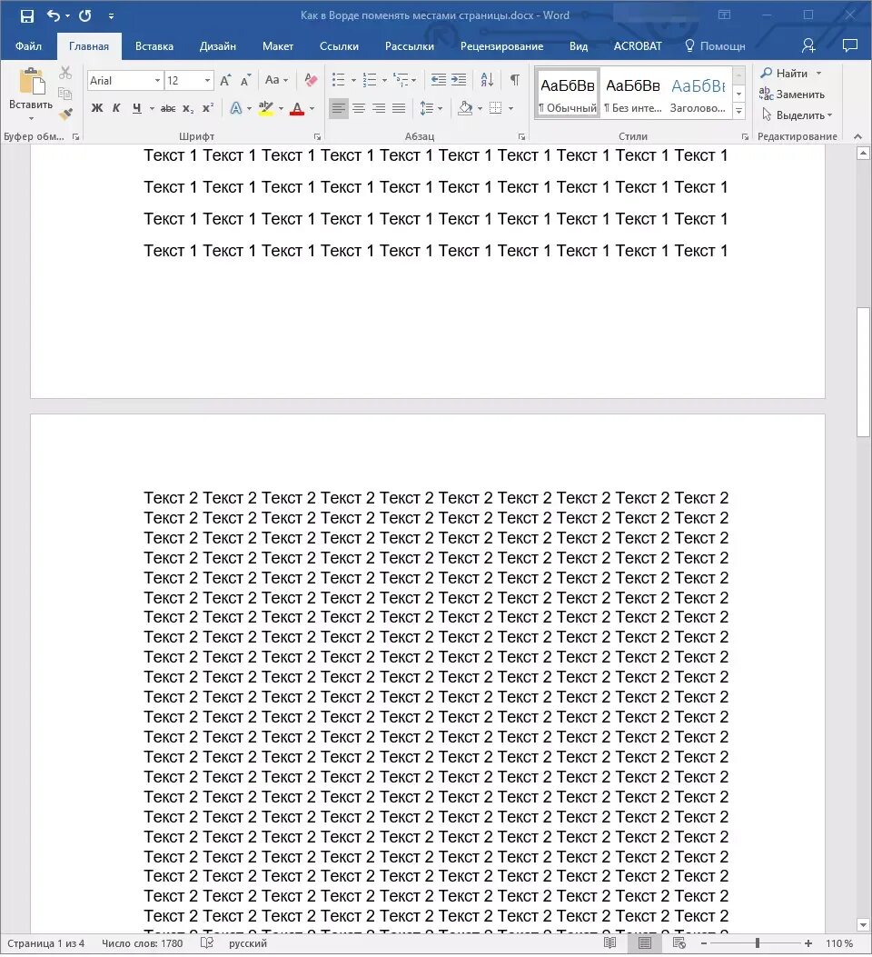Toggle superscript x² formatting
The width and height of the screenshot is (872, 957).
pyautogui.click(x=208, y=108)
